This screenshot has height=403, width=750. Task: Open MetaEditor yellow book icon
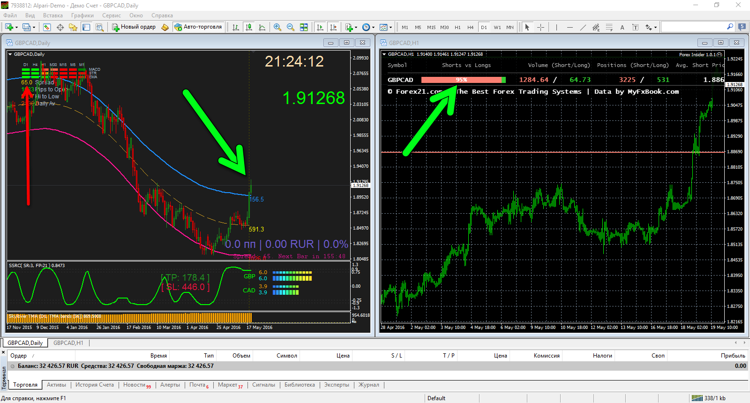pos(165,27)
